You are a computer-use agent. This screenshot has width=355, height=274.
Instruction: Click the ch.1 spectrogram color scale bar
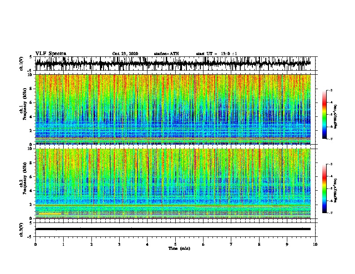325,115
